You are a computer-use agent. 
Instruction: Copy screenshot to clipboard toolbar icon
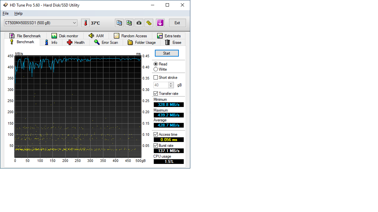tap(129, 23)
